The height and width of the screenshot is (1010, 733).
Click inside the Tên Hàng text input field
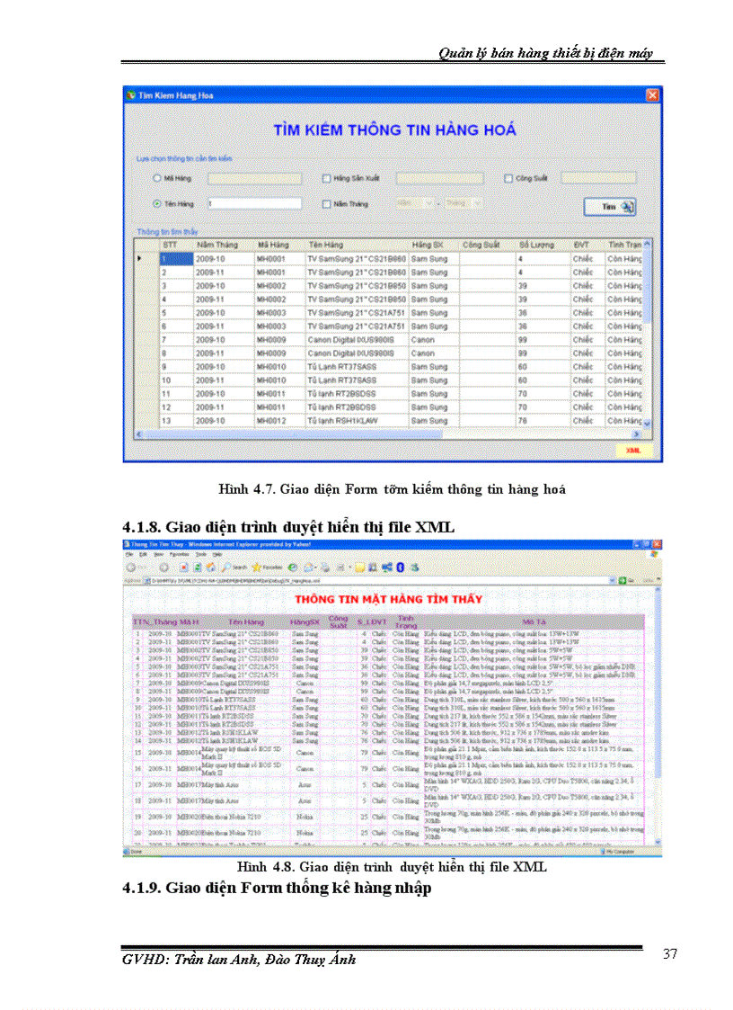tap(254, 204)
